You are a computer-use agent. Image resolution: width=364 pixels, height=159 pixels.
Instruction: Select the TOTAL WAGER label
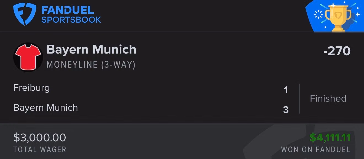point(40,150)
